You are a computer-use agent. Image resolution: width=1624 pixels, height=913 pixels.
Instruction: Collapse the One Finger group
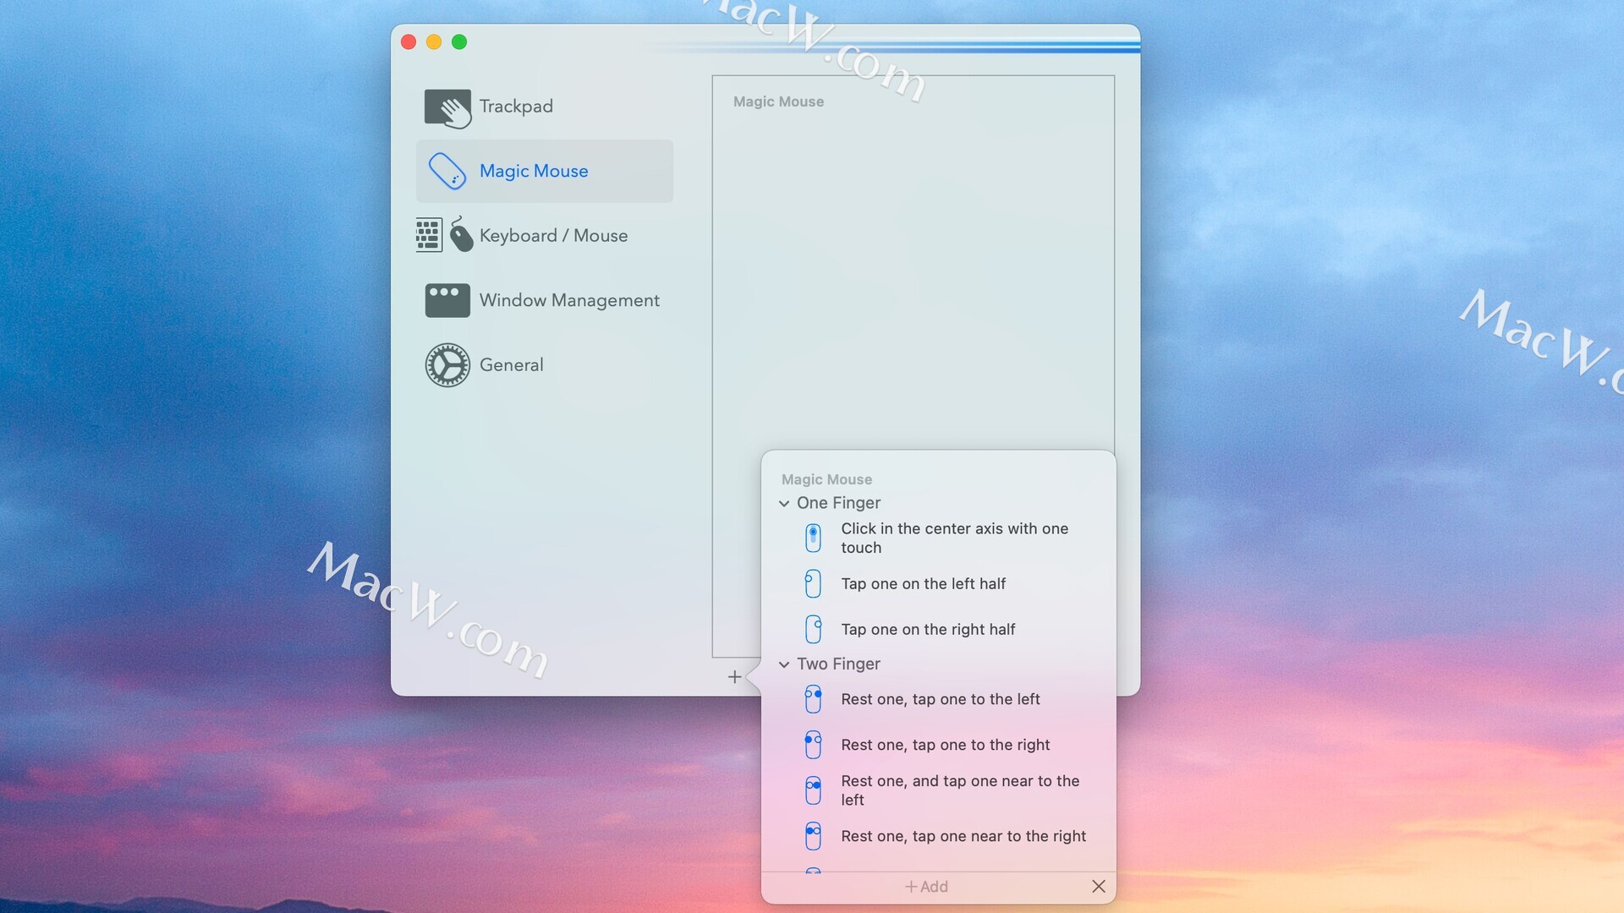coord(784,503)
